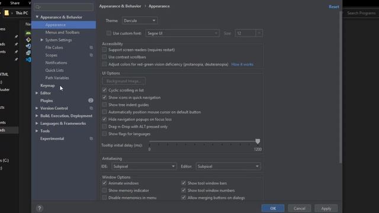Viewport: 379px width, 213px height.
Task: Open Menus and Toolbars settings
Action: click(62, 33)
